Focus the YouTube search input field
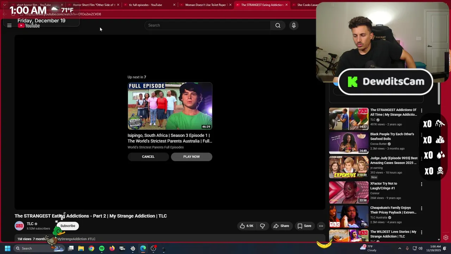The width and height of the screenshot is (451, 254). coord(208,25)
